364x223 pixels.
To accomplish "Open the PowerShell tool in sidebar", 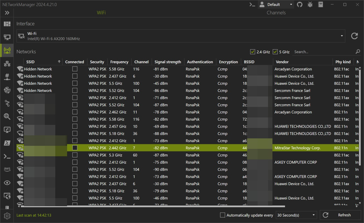I will click(x=7, y=143).
